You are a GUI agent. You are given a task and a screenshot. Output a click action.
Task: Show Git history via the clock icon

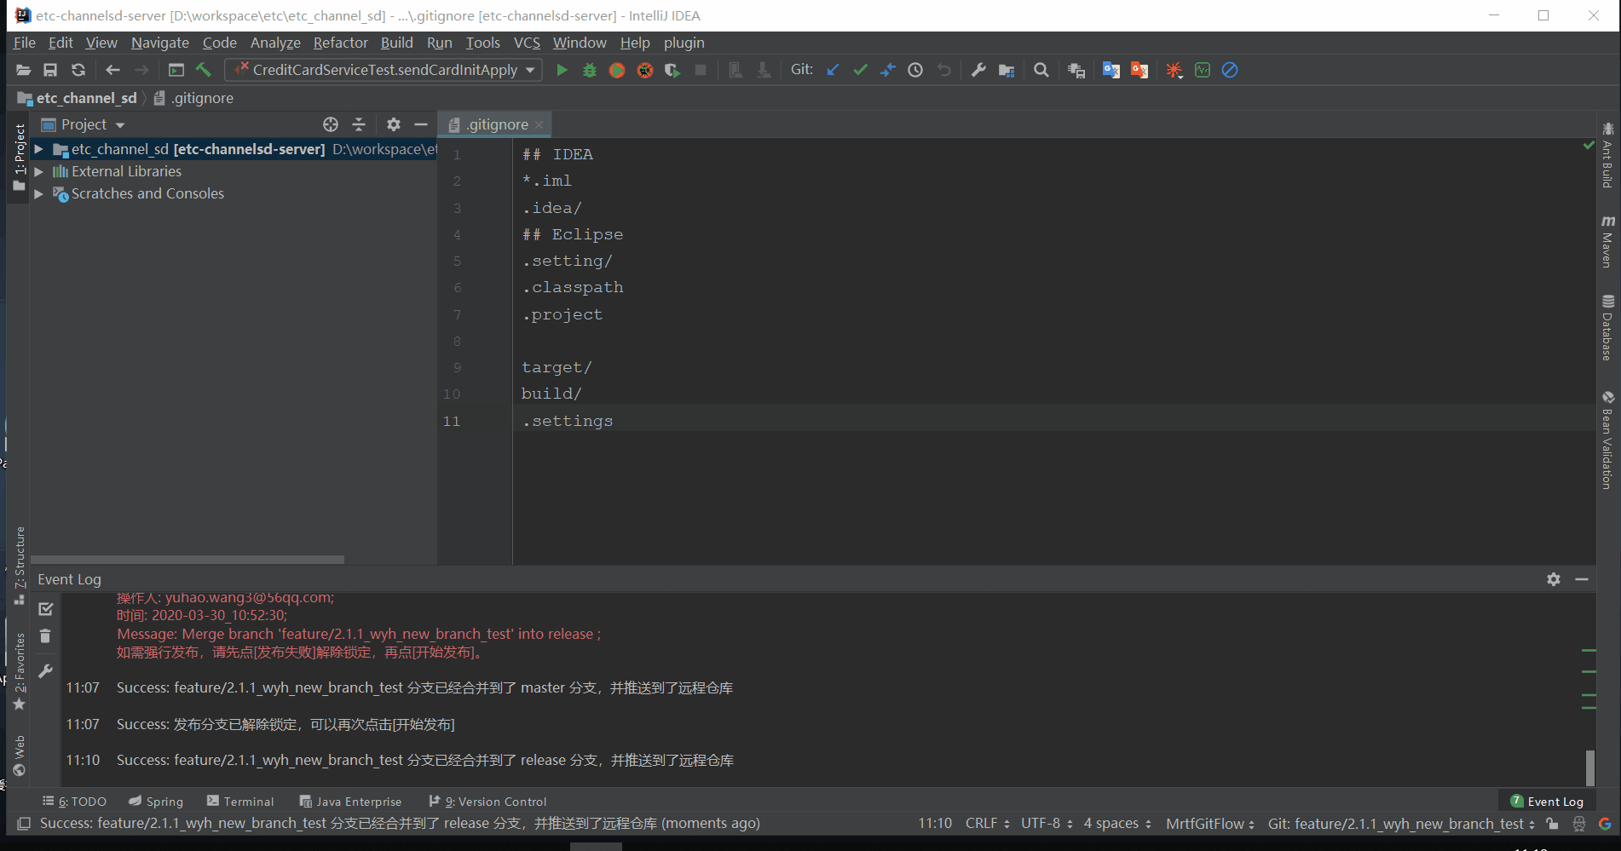point(915,71)
